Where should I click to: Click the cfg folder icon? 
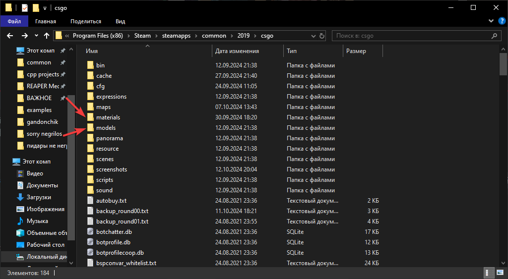click(x=90, y=86)
